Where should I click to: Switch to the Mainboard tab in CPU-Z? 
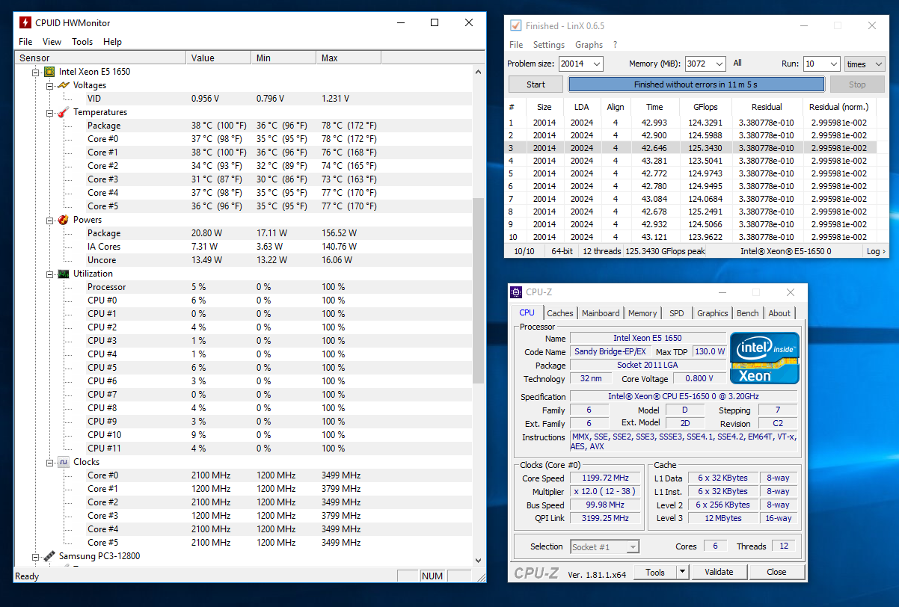point(601,313)
